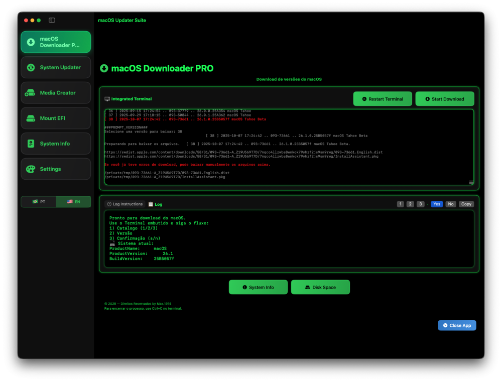The width and height of the screenshot is (502, 382).
Task: Click the macOS Downloader sidebar download icon
Action: [x=31, y=42]
